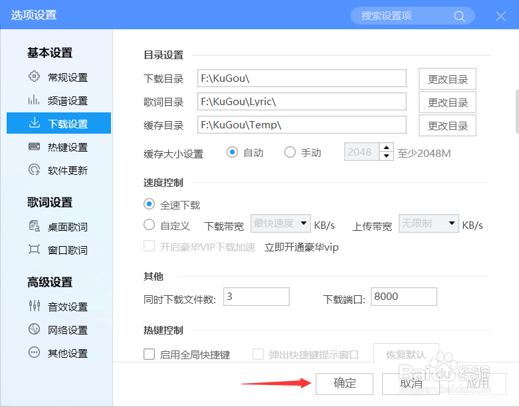This screenshot has width=519, height=407.
Task: Click the magnifier search icon
Action: (x=459, y=16)
